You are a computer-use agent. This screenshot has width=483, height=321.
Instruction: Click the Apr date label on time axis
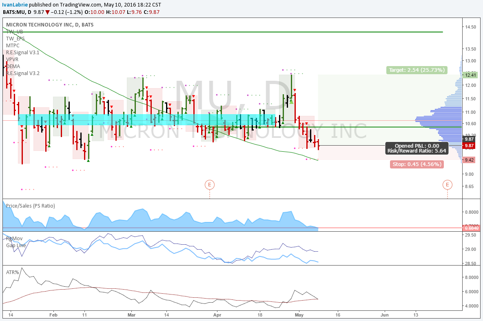(217, 315)
